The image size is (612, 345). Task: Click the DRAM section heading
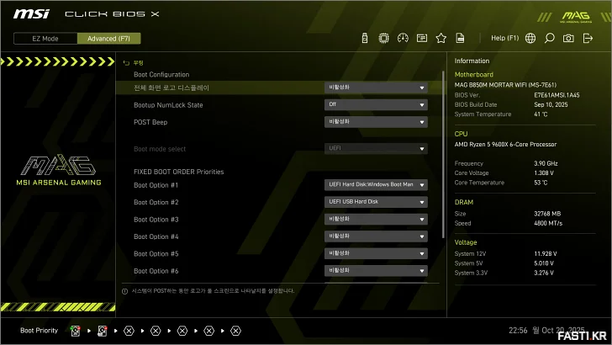(464, 203)
